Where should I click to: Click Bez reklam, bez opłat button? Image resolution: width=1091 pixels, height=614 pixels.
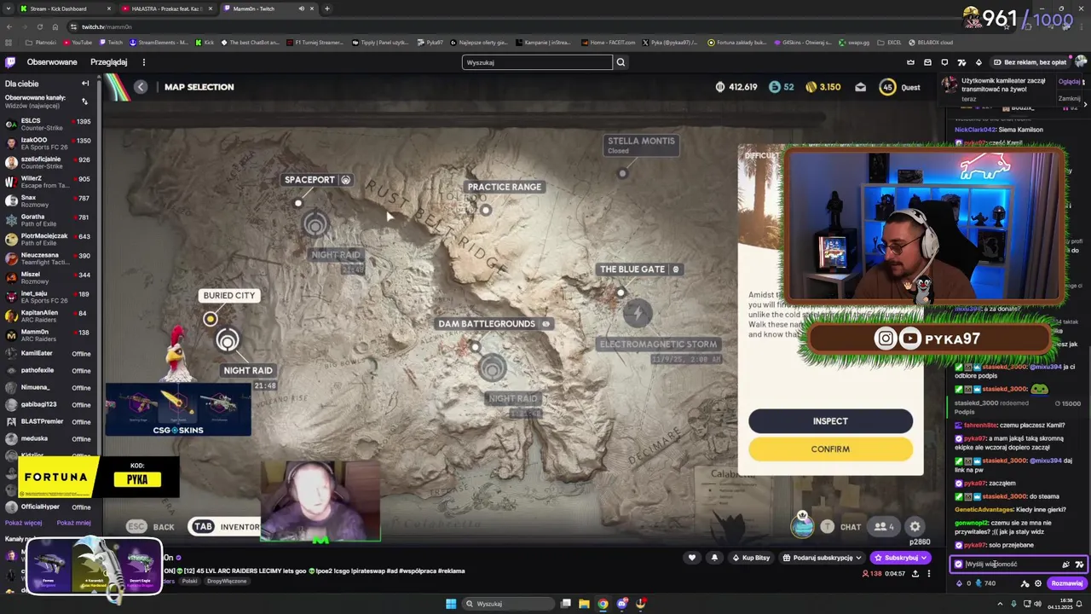click(x=1029, y=62)
